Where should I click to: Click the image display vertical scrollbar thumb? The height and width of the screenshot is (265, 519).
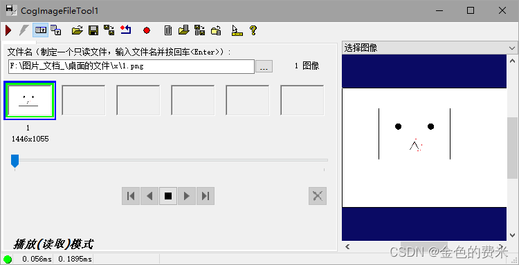[x=512, y=148]
